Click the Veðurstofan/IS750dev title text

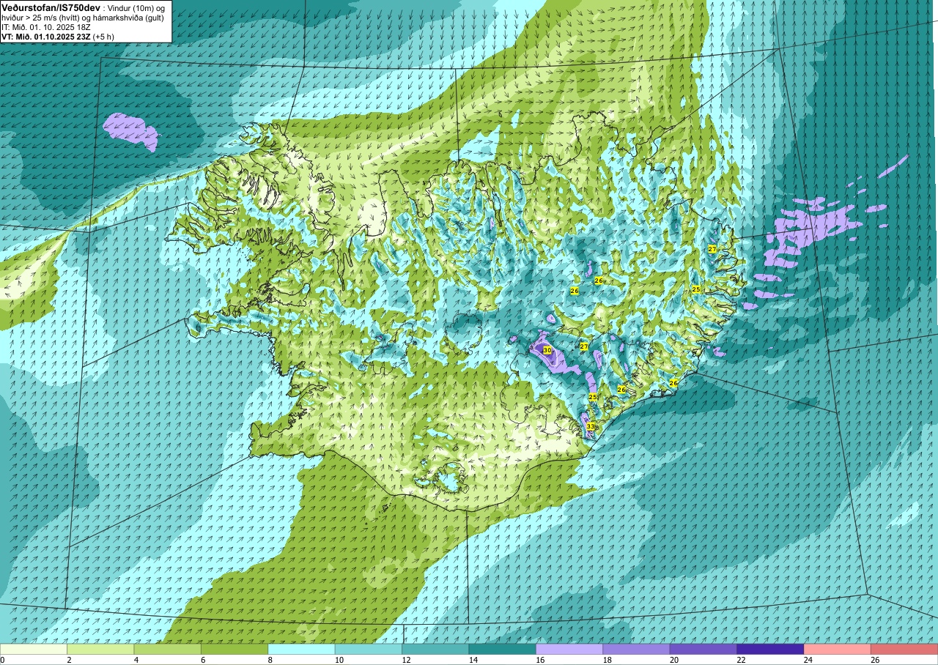point(51,7)
